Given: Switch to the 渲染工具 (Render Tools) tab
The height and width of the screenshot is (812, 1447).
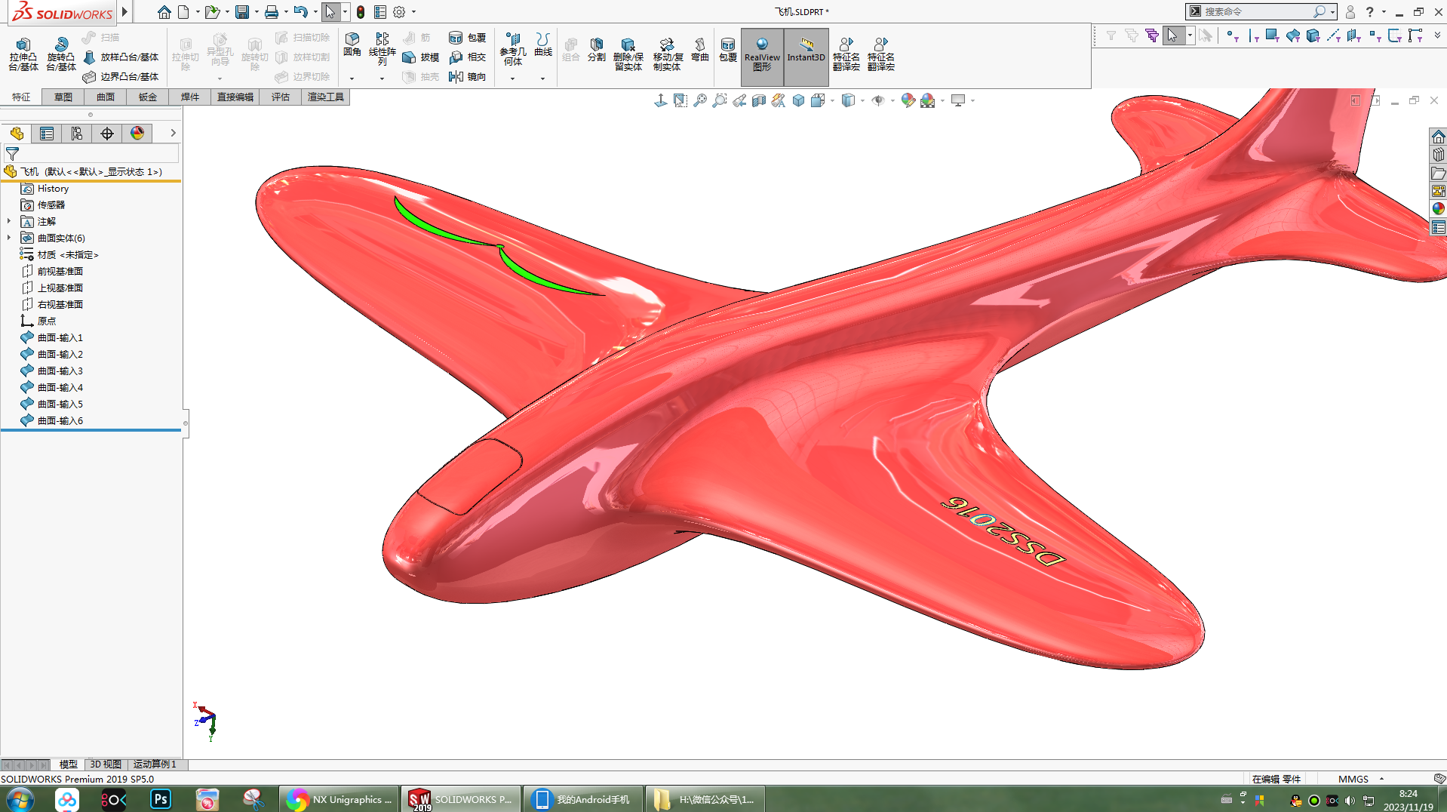Looking at the screenshot, I should click(x=326, y=97).
